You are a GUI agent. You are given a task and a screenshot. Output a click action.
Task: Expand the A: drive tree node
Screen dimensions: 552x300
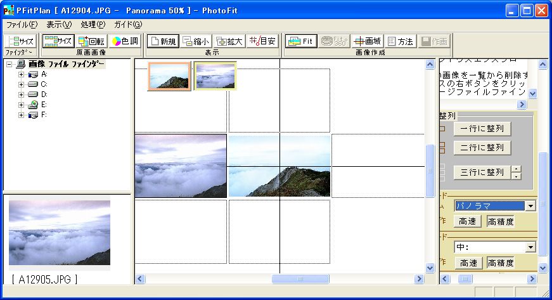[x=21, y=74]
